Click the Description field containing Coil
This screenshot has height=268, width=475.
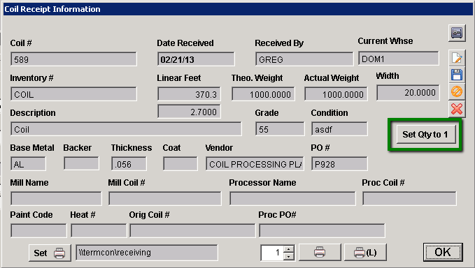[126, 129]
